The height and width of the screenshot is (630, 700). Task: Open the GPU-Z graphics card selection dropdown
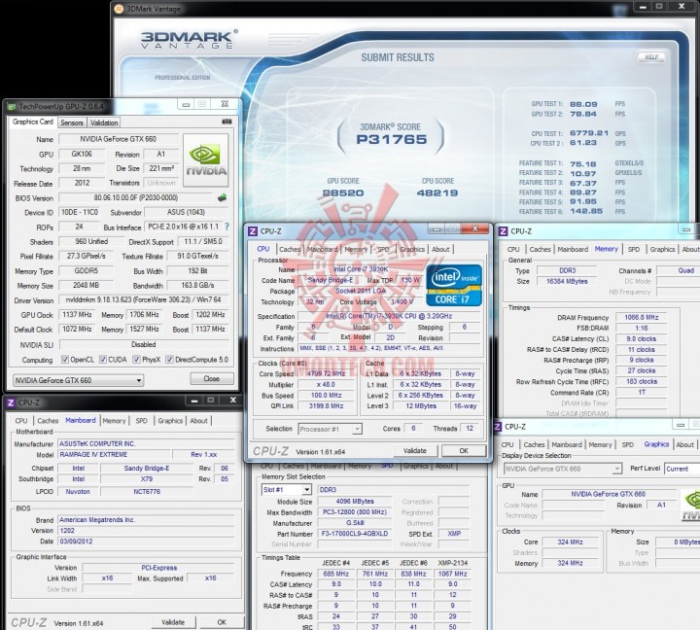78,380
